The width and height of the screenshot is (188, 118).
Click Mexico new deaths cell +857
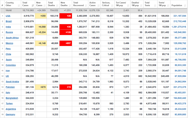coord(66,43)
